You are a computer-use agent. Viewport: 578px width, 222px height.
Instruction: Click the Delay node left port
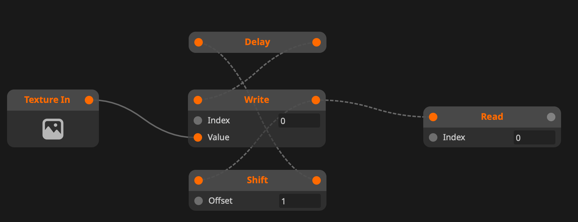click(199, 42)
